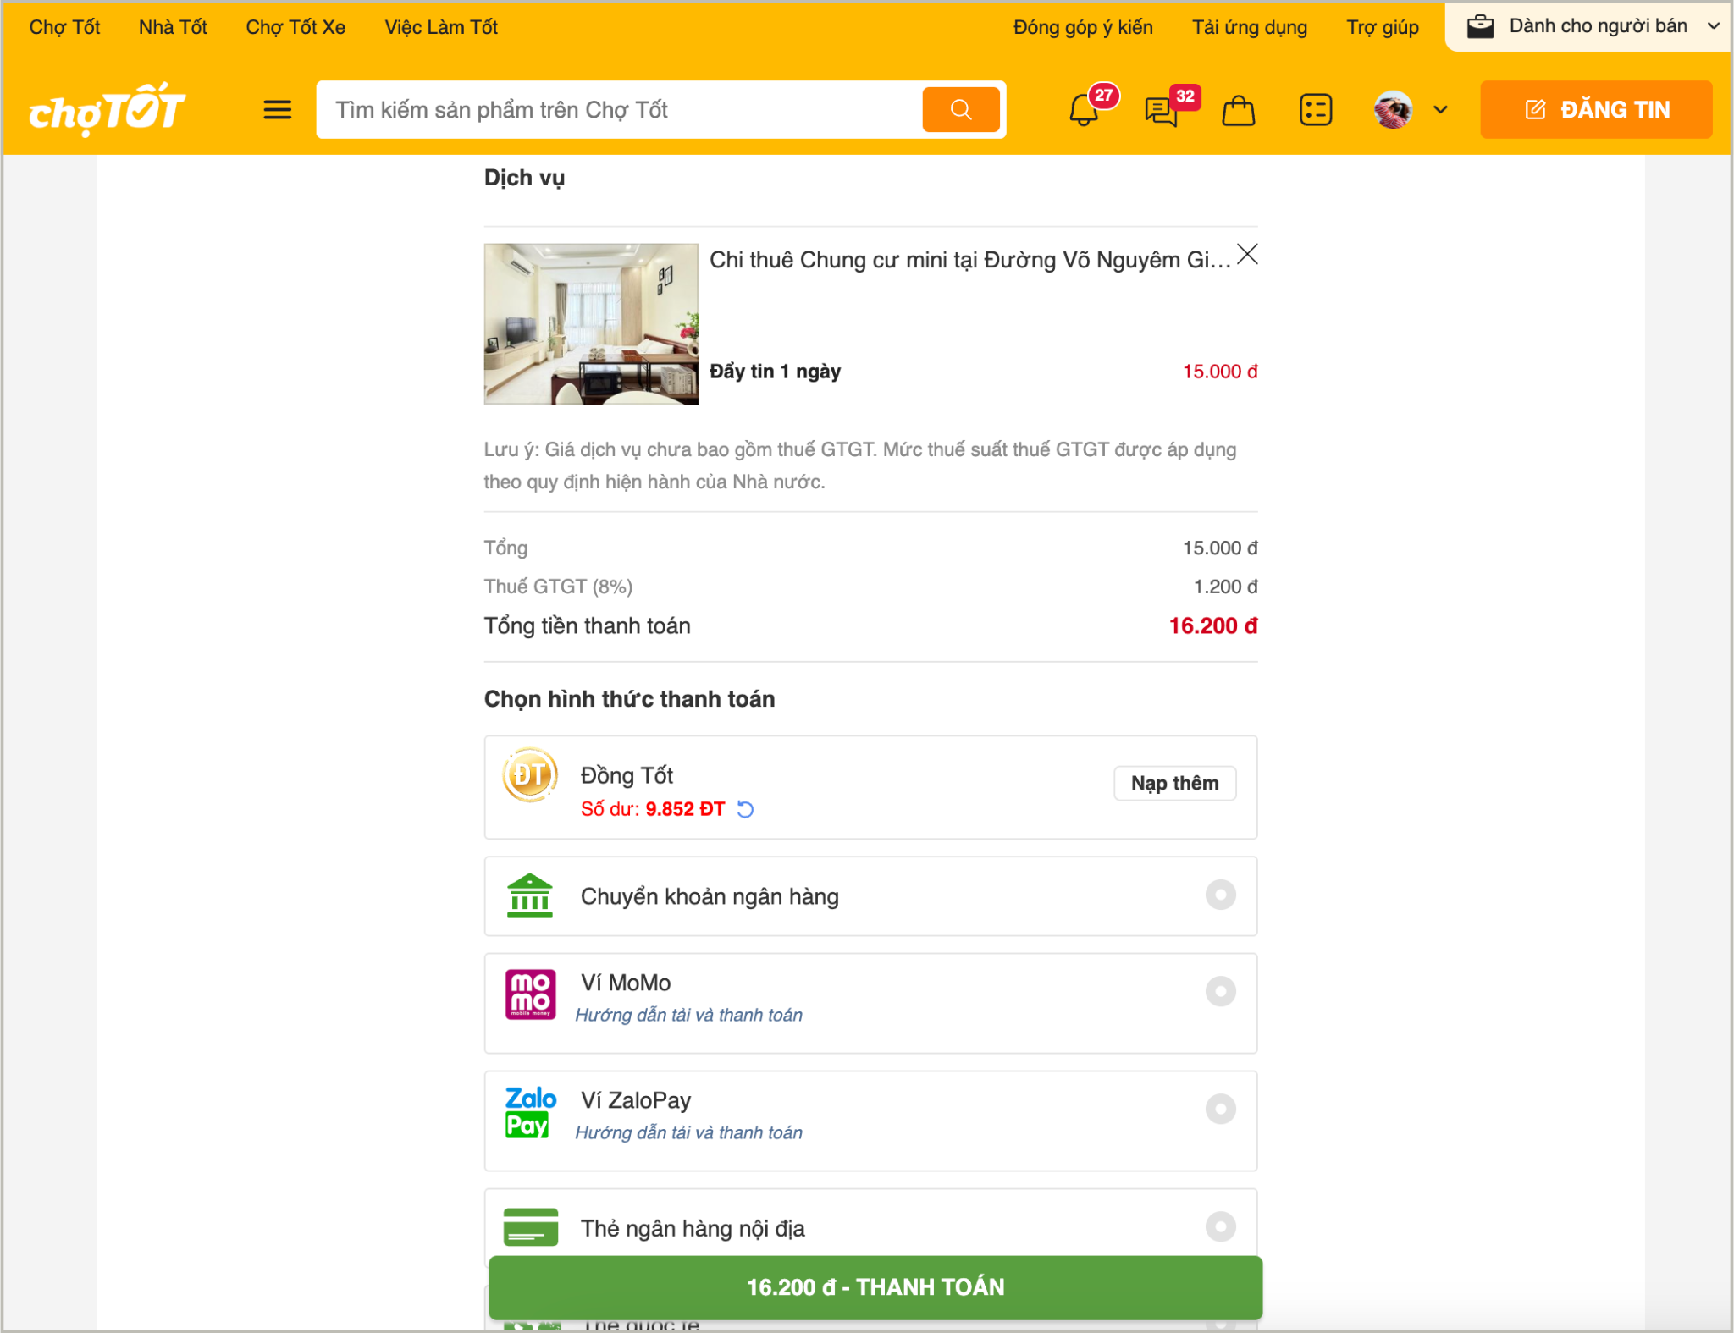The width and height of the screenshot is (1734, 1333).
Task: Click the orange search magnifier button
Action: tap(960, 110)
